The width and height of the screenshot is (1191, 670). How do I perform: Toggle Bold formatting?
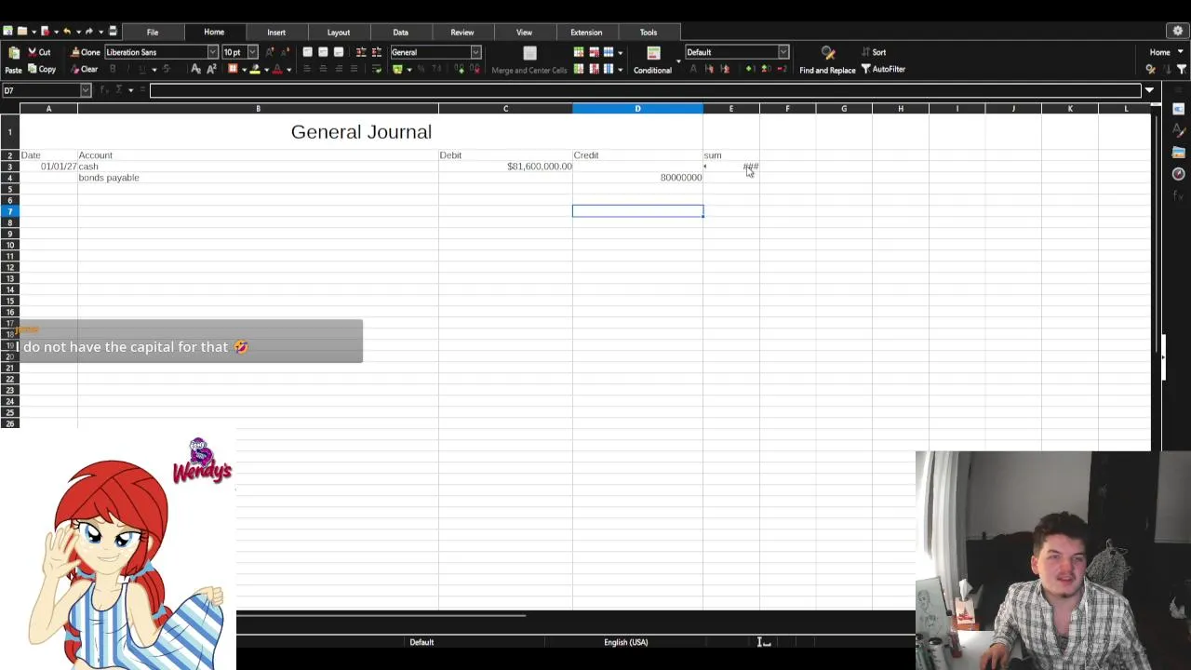click(x=113, y=69)
